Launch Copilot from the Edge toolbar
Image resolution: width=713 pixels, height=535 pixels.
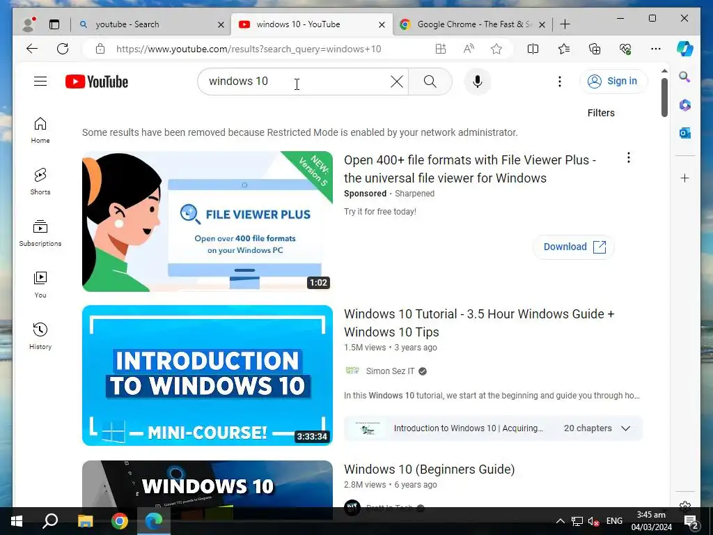685,49
